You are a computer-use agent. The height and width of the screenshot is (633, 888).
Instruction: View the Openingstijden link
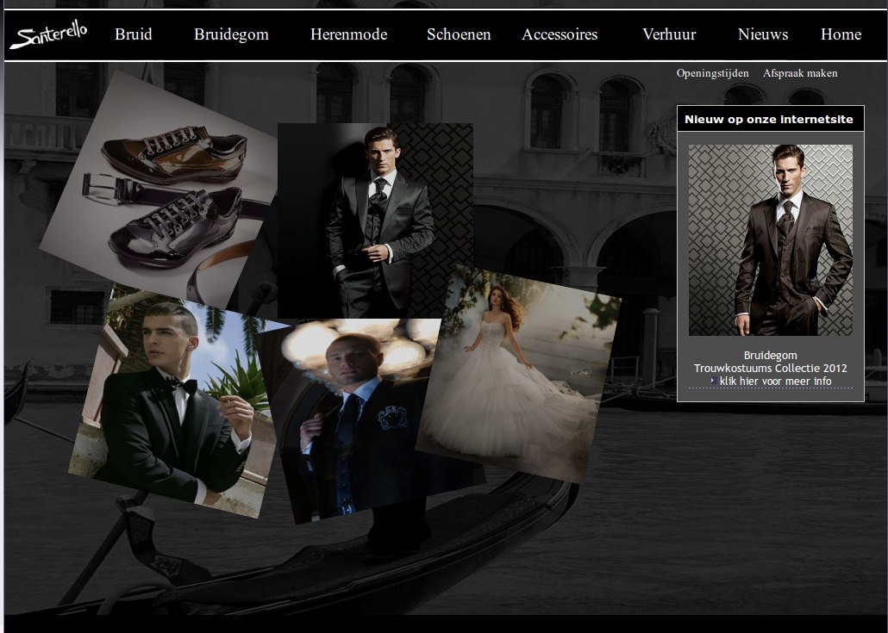pyautogui.click(x=712, y=73)
